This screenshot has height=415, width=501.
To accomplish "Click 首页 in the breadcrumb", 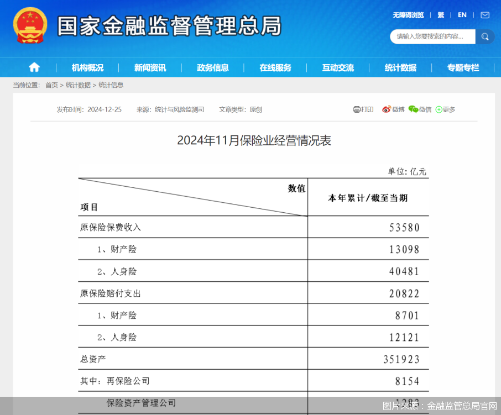I will tap(51, 85).
